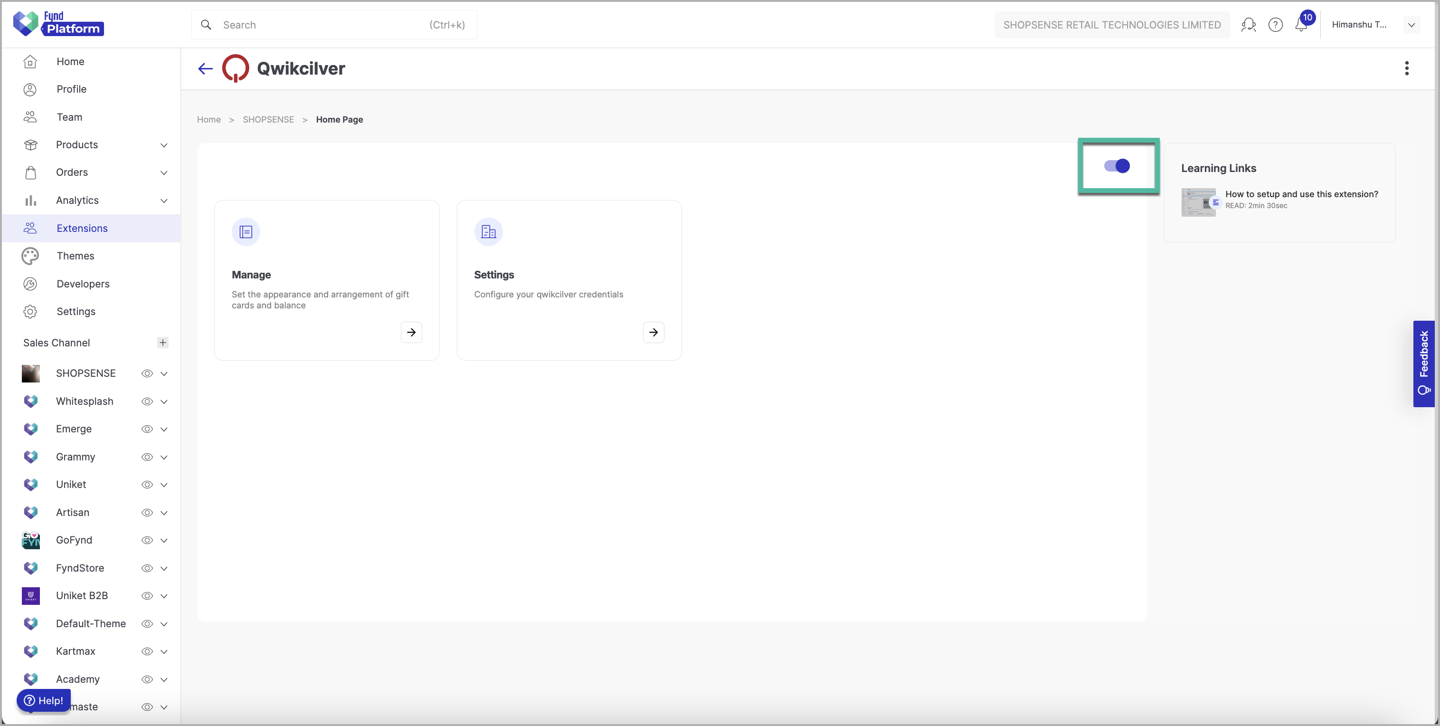Open the help question mark icon
Screen dimensions: 1440x726
(x=1275, y=25)
